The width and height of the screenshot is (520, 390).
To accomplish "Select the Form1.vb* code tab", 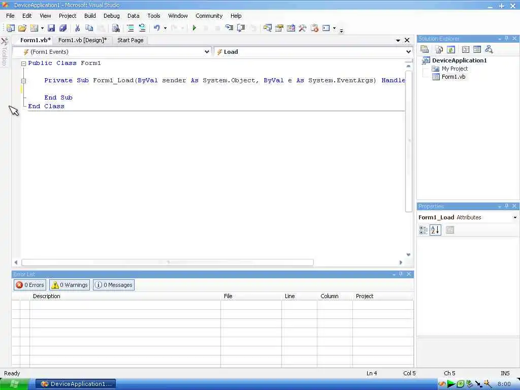I will [36, 40].
